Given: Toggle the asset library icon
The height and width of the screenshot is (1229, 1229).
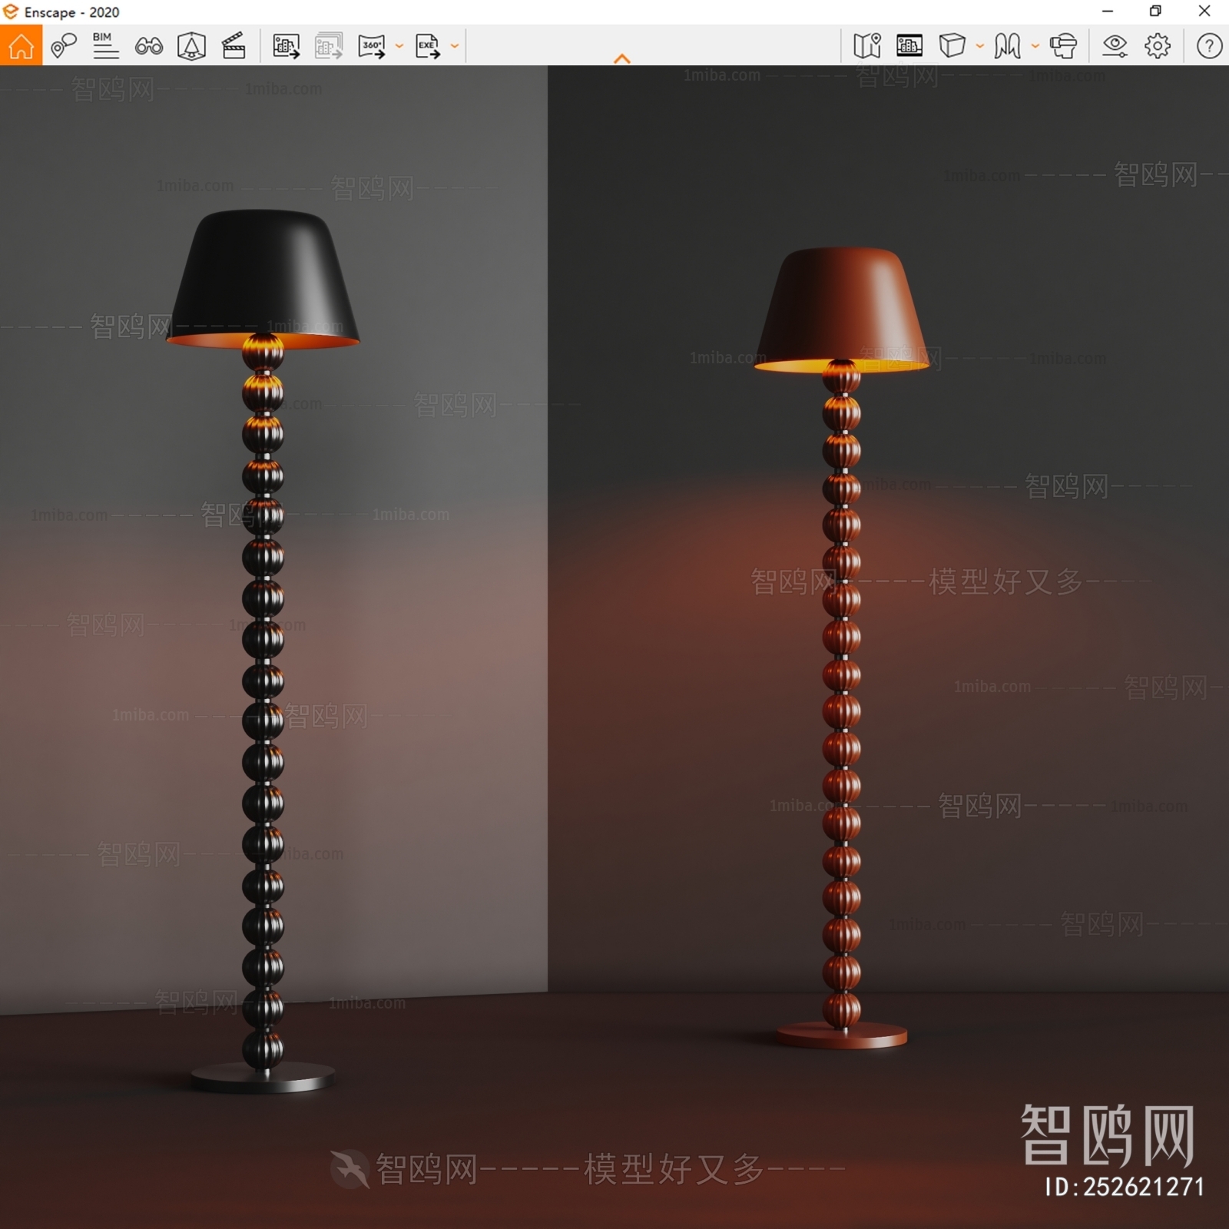Looking at the screenshot, I should tap(191, 46).
